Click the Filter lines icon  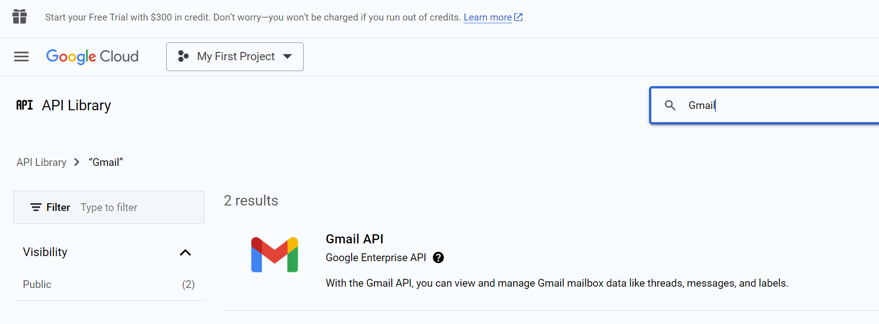(x=36, y=207)
